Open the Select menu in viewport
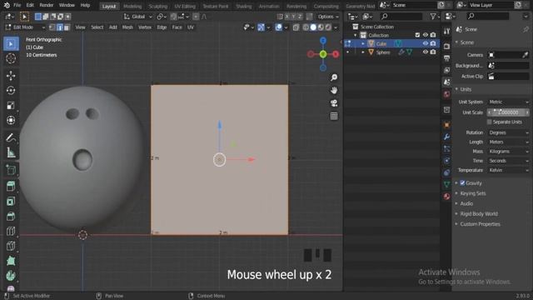 pyautogui.click(x=97, y=27)
